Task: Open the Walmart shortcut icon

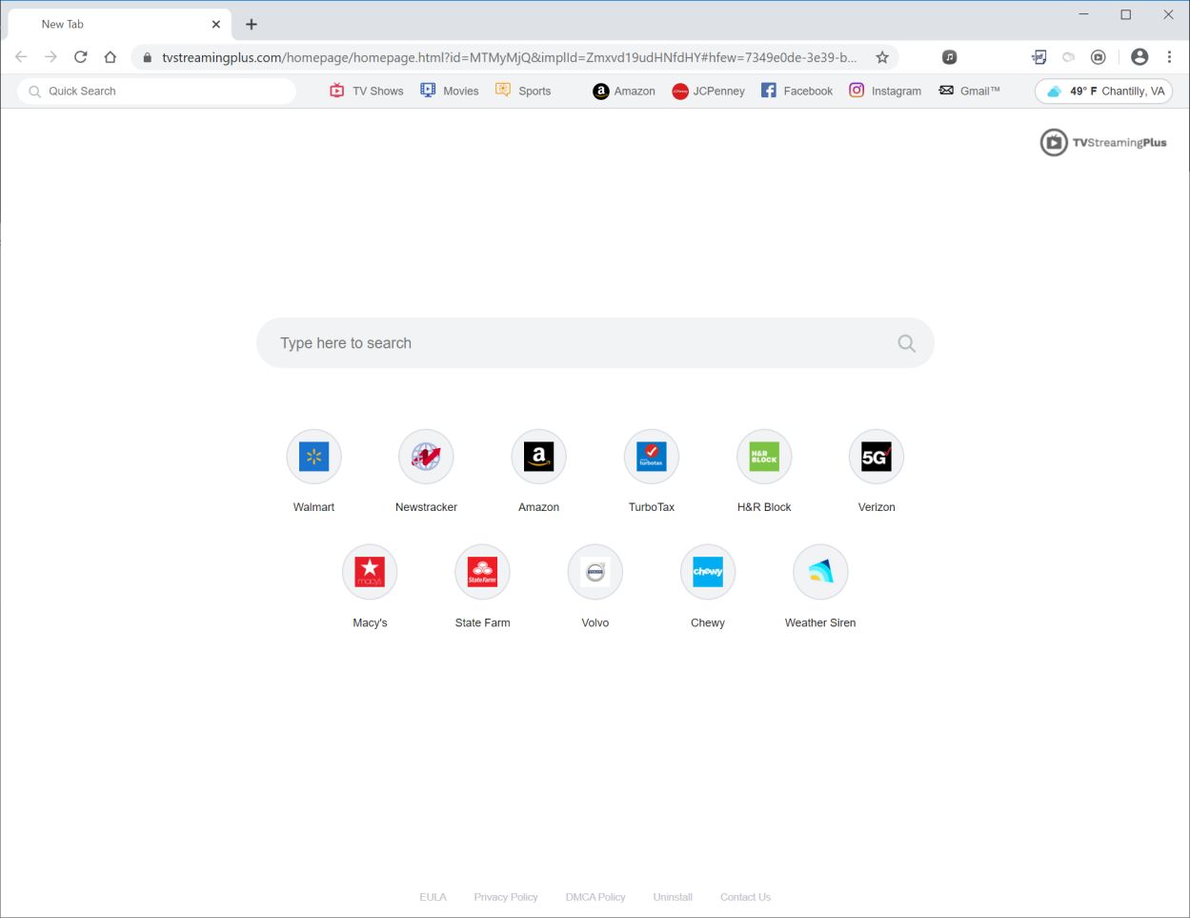Action: click(x=313, y=457)
